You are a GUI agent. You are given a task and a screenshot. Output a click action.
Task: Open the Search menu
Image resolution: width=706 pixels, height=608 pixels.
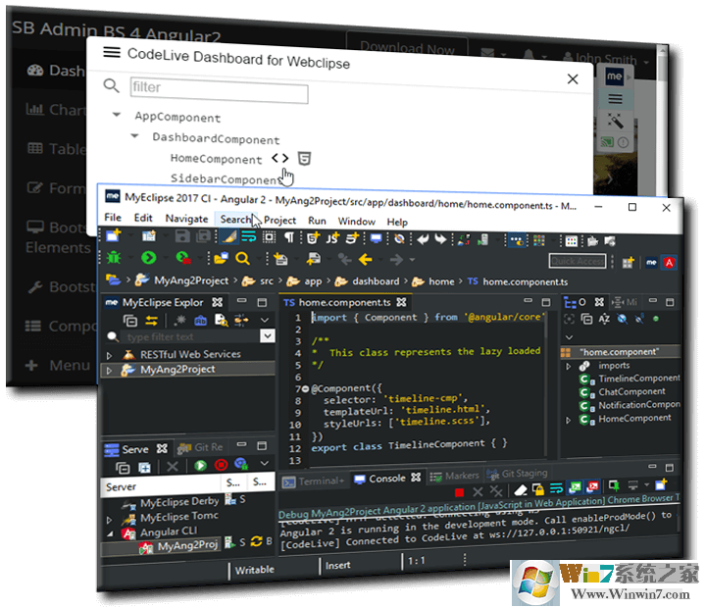click(235, 219)
